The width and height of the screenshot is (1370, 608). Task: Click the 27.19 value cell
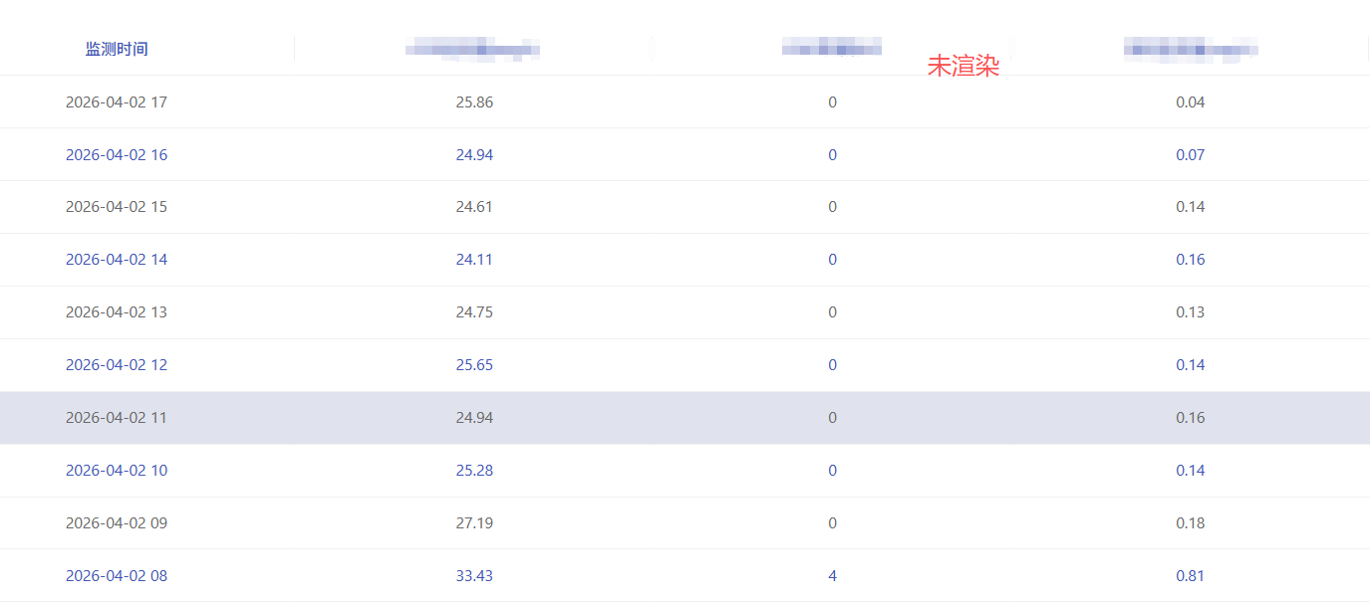click(474, 523)
